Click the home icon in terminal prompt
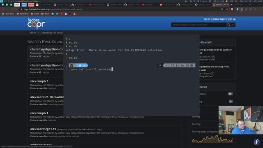Viewport: 263px width, 148px height. click(80, 65)
